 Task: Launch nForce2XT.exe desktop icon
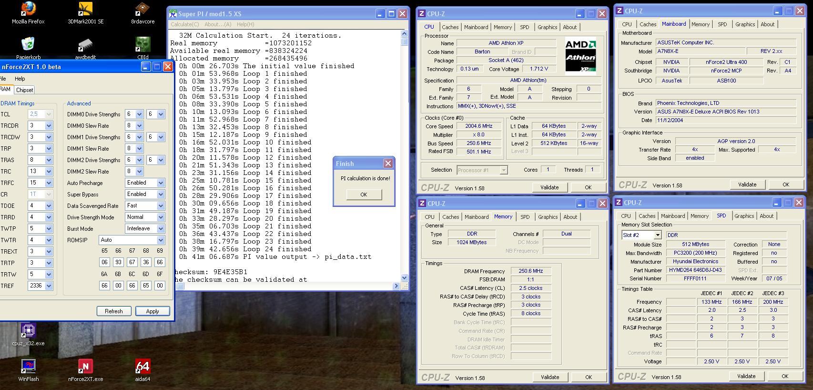click(85, 370)
